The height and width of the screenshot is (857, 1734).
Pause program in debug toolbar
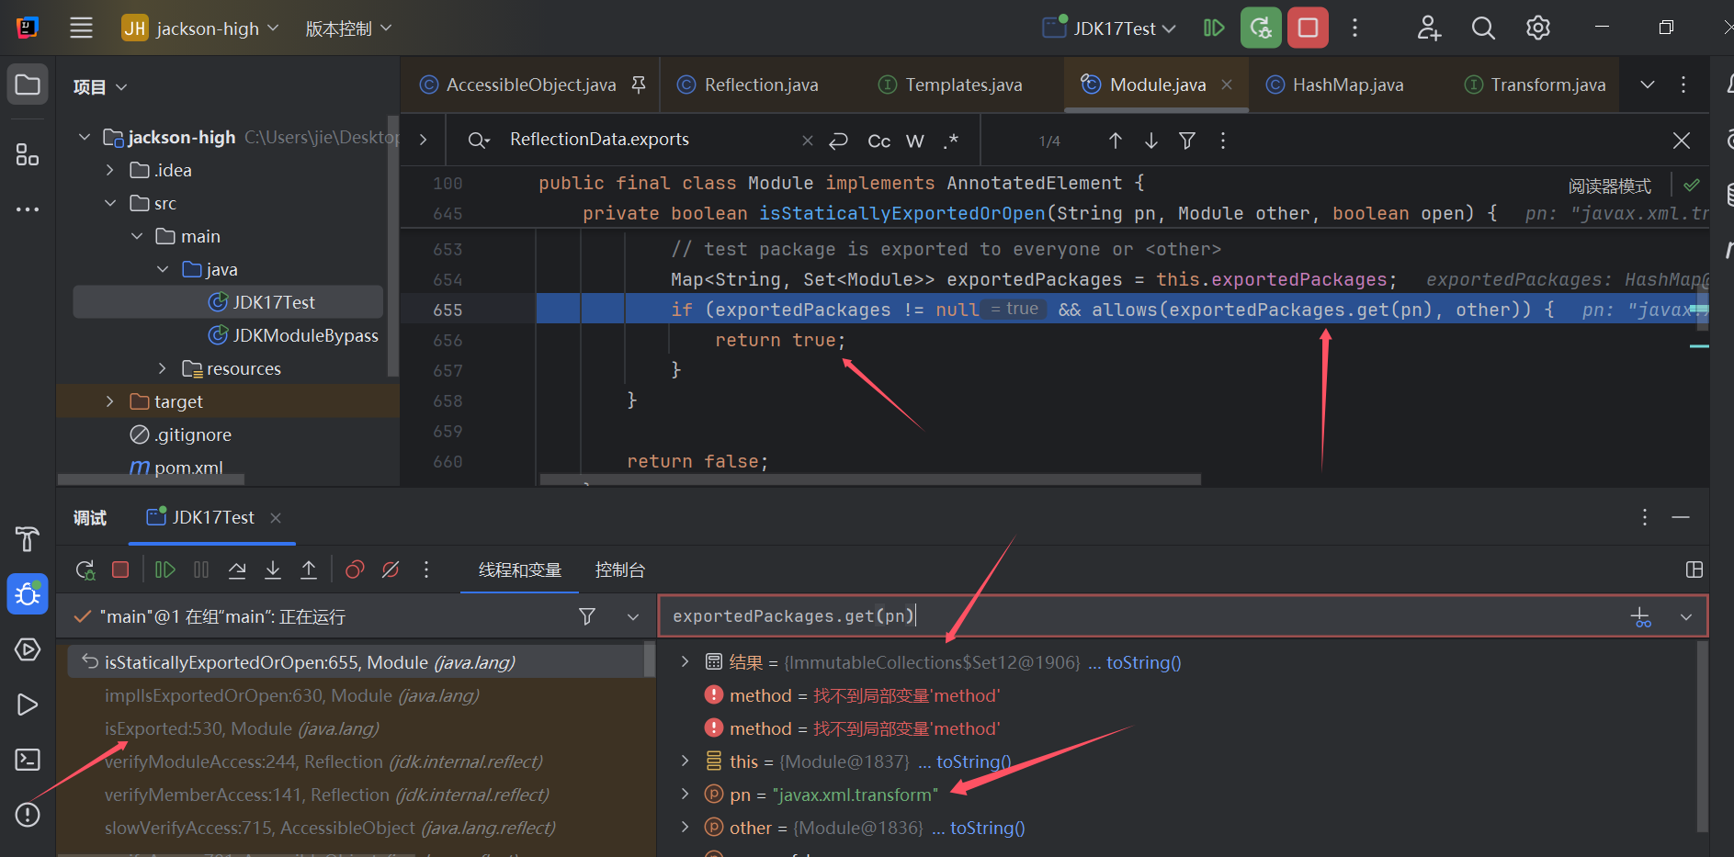(x=201, y=569)
